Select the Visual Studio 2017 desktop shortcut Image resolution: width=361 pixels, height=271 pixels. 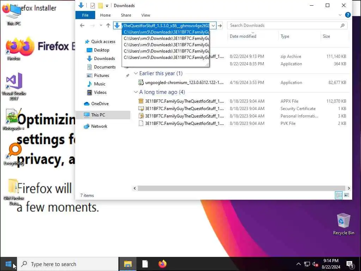click(x=14, y=87)
